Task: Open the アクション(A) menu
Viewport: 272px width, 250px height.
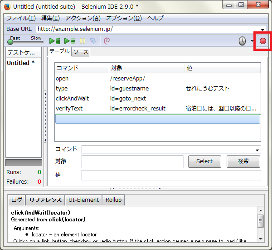Action: coord(83,18)
